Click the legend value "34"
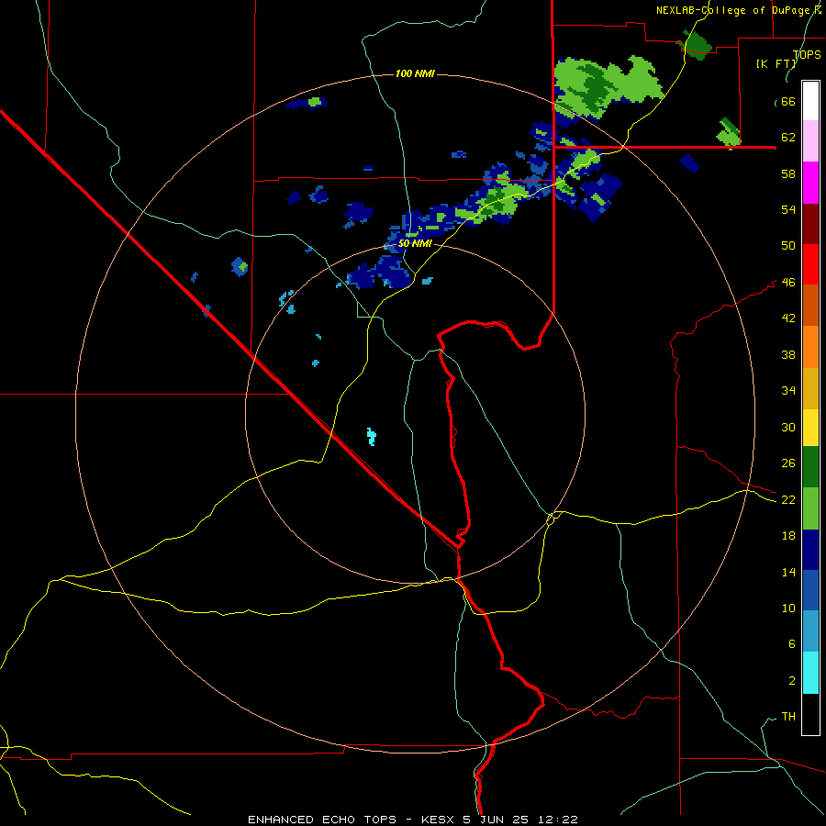Image resolution: width=826 pixels, height=826 pixels. pyautogui.click(x=788, y=391)
